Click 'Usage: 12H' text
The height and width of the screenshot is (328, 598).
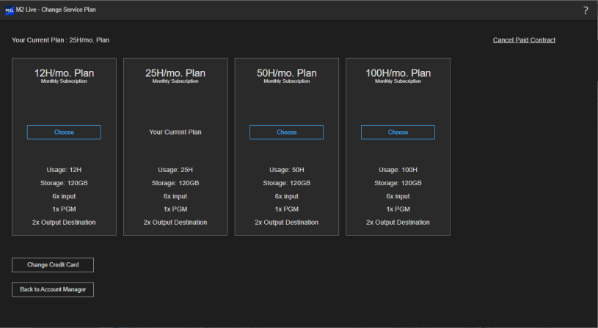(x=64, y=170)
